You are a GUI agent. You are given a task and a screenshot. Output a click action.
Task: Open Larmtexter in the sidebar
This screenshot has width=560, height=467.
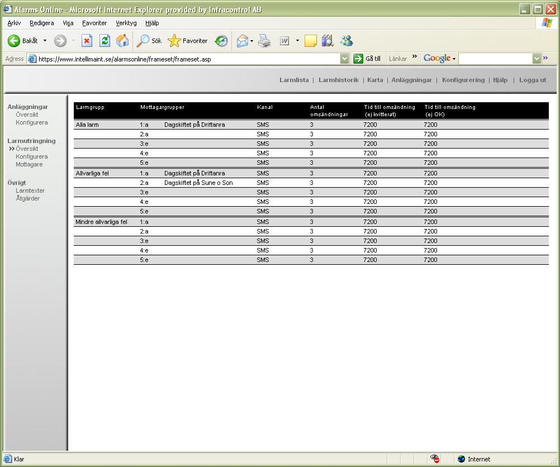click(30, 190)
